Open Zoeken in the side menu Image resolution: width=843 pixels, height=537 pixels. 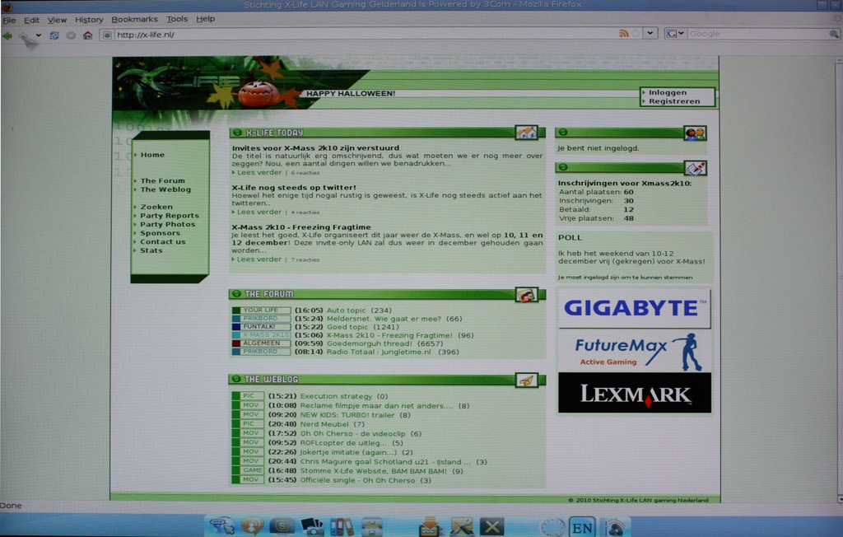[156, 207]
